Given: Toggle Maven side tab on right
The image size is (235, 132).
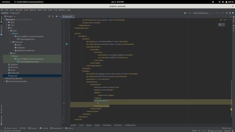Looking at the screenshot, I should click(234, 28).
